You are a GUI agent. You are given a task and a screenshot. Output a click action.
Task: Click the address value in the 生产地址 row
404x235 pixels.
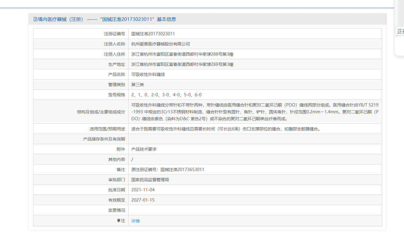(x=182, y=64)
